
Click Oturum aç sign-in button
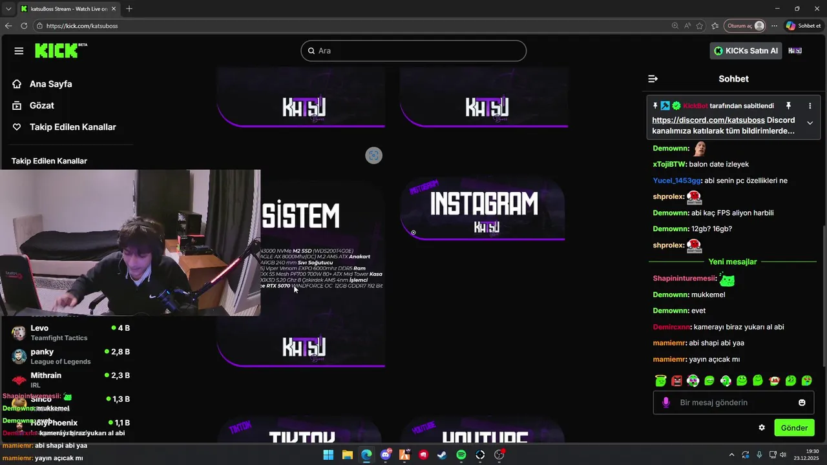pyautogui.click(x=745, y=26)
